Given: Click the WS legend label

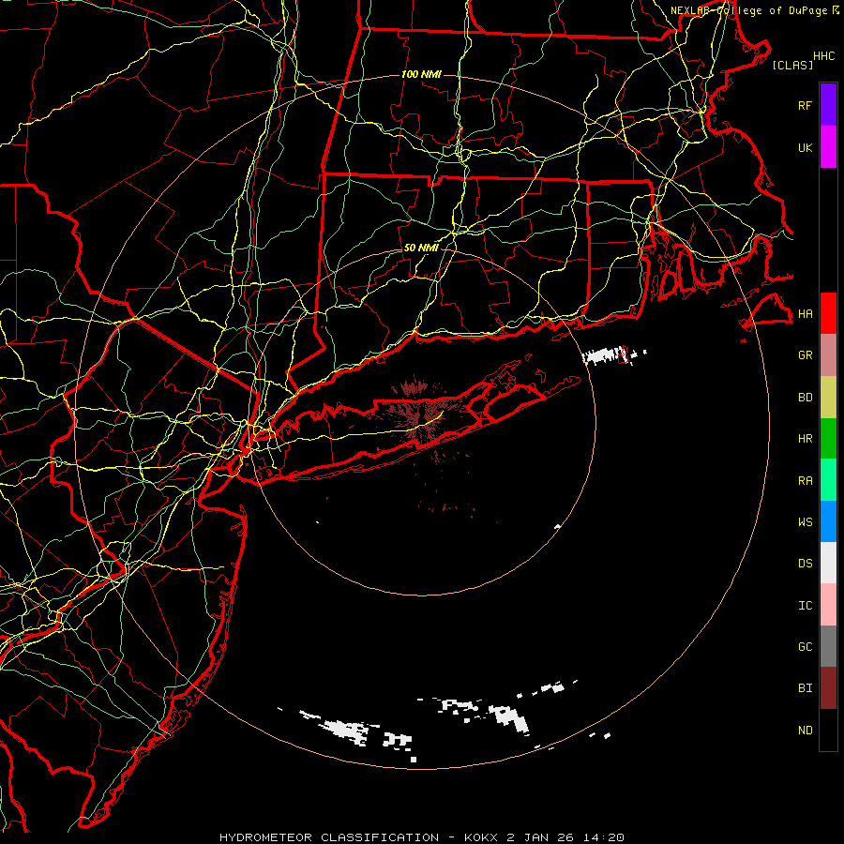Looking at the screenshot, I should coord(806,521).
